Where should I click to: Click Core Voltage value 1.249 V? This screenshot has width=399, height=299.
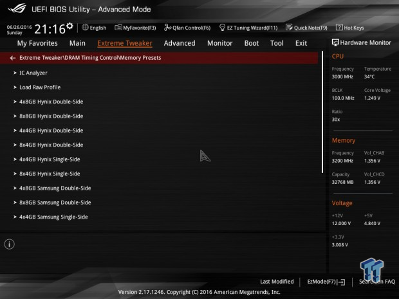coord(372,98)
